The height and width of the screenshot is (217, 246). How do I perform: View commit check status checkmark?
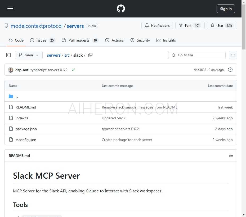click(x=73, y=70)
